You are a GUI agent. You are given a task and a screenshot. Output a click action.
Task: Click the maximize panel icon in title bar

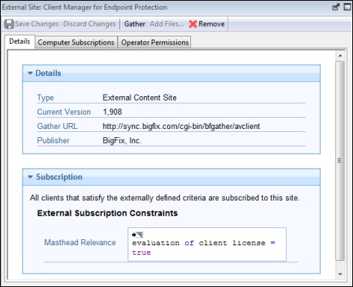347,7
